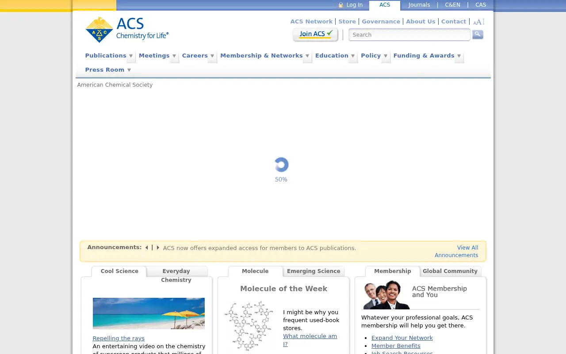Open the About Us link
Image resolution: width=566 pixels, height=354 pixels.
coord(421,21)
